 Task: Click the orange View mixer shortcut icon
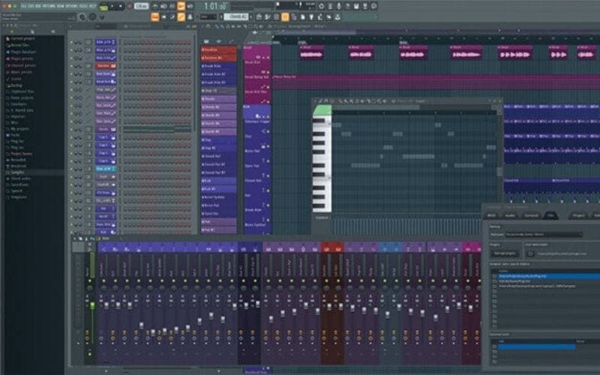click(285, 16)
